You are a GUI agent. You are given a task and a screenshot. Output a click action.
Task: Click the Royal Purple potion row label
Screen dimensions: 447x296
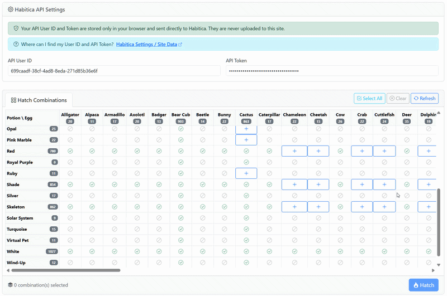coord(20,162)
